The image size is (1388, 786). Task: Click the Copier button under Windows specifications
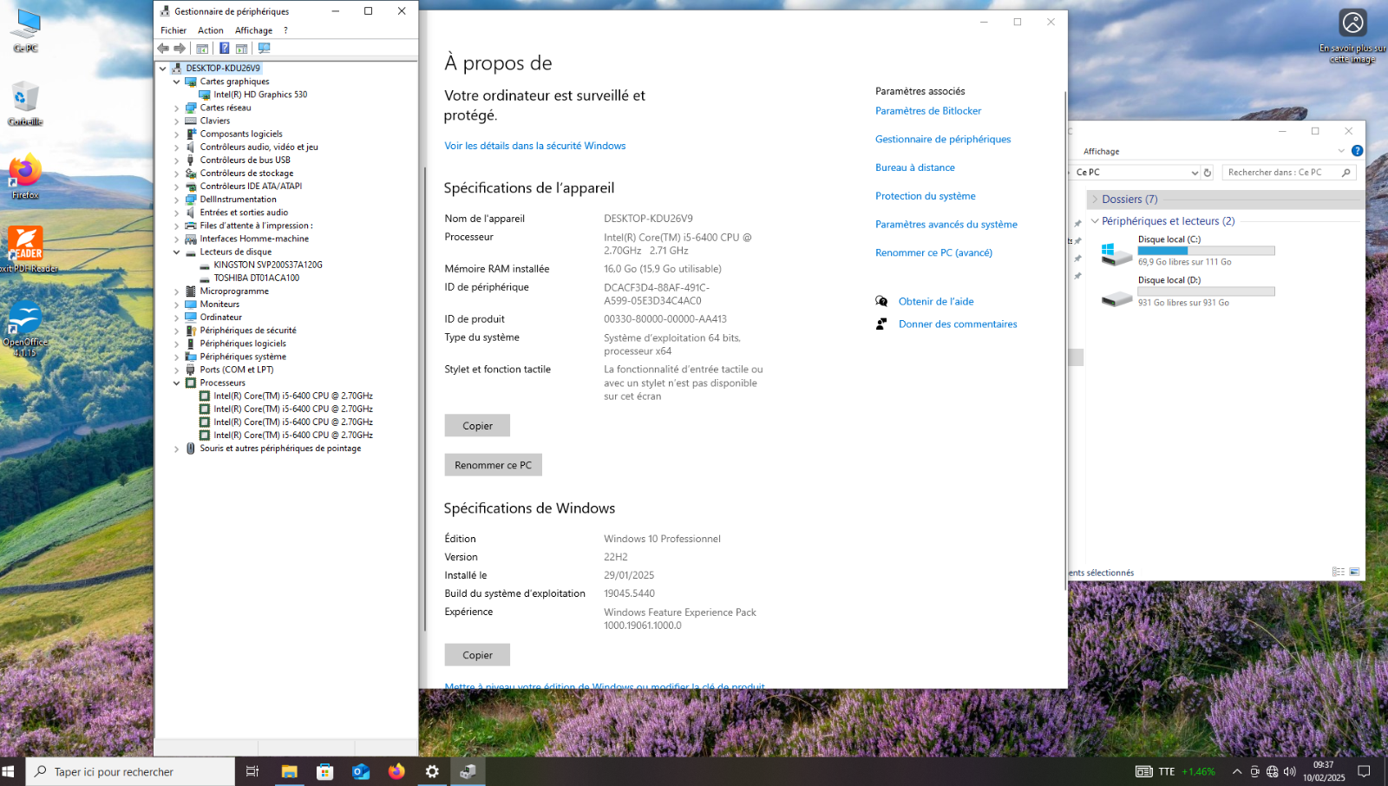[477, 655]
